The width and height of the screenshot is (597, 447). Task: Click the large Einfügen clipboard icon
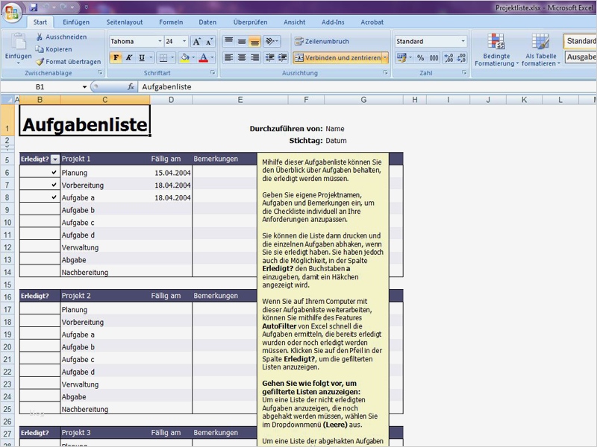[x=18, y=42]
